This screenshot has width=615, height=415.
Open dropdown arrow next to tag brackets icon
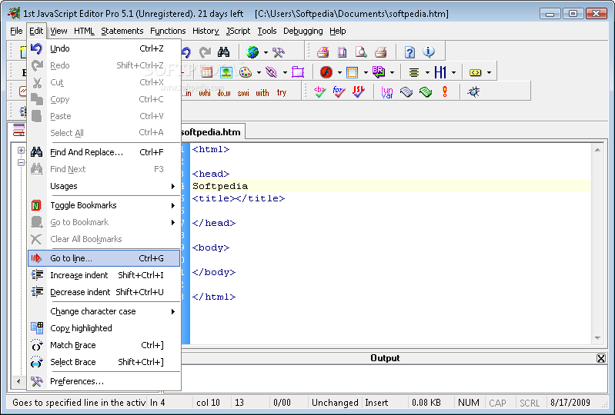coord(489,72)
